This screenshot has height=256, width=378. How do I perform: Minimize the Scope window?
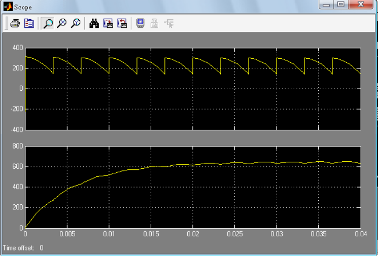pos(326,5)
